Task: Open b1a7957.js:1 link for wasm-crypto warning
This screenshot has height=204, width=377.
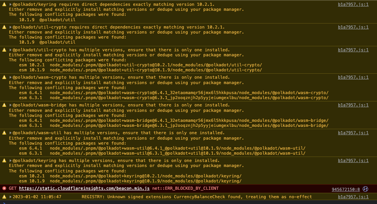Action: point(353,77)
